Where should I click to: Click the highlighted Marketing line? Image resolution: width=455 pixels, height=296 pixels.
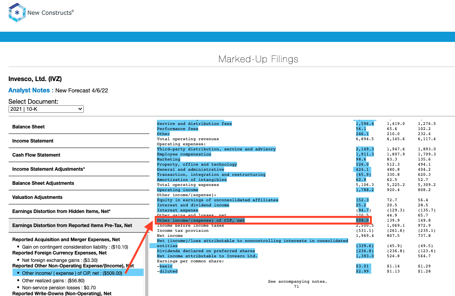pyautogui.click(x=169, y=159)
